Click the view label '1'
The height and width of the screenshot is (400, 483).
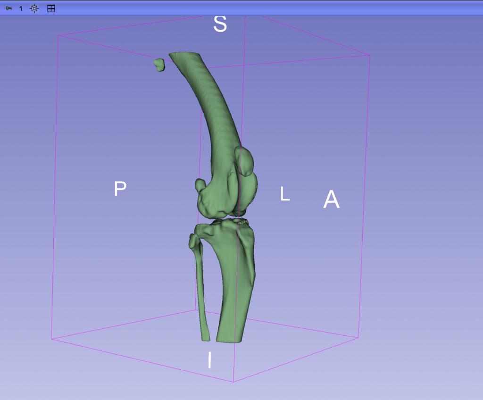[x=21, y=8]
